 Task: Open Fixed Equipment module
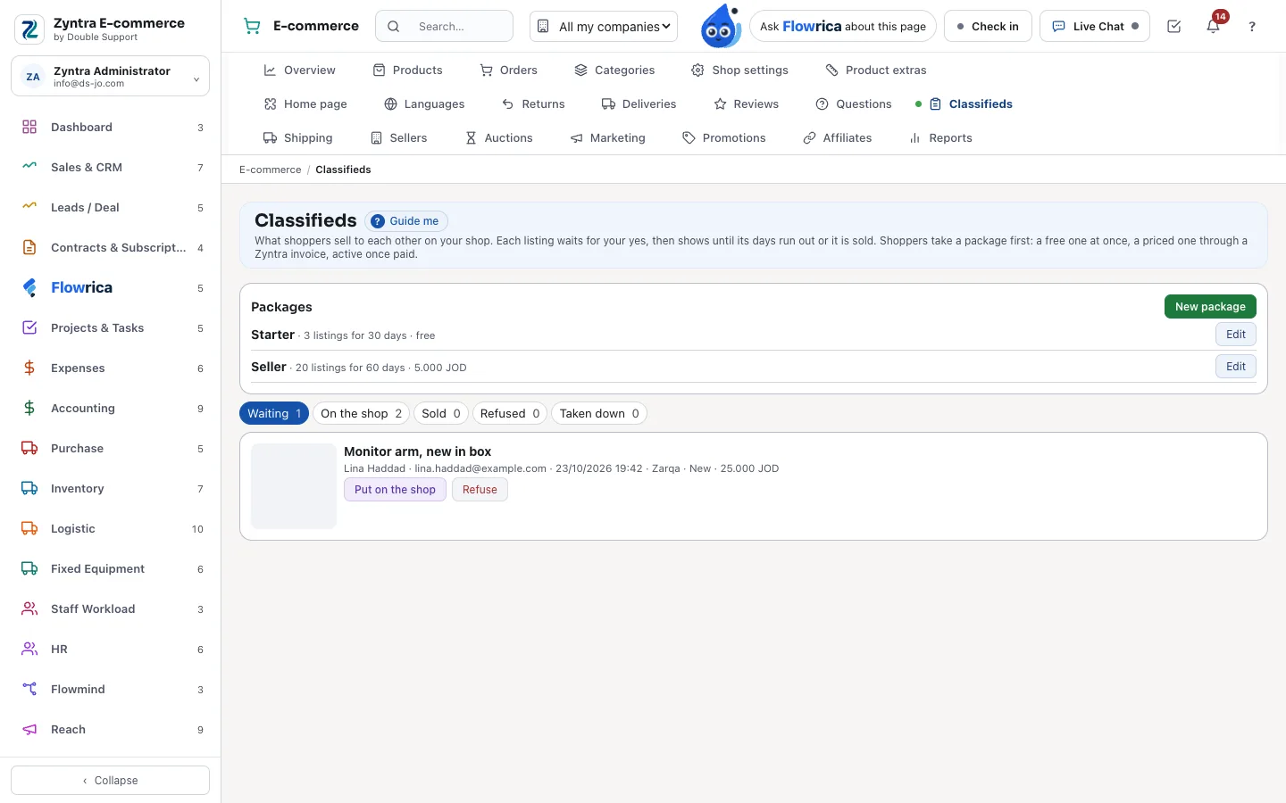[111, 569]
